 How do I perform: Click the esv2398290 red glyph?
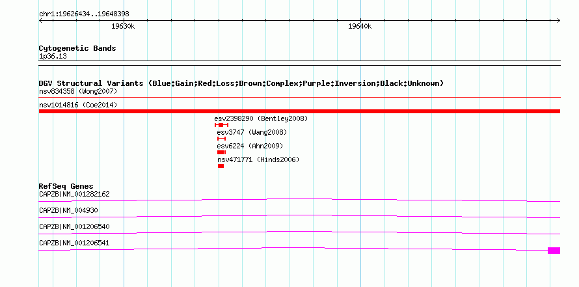click(222, 125)
